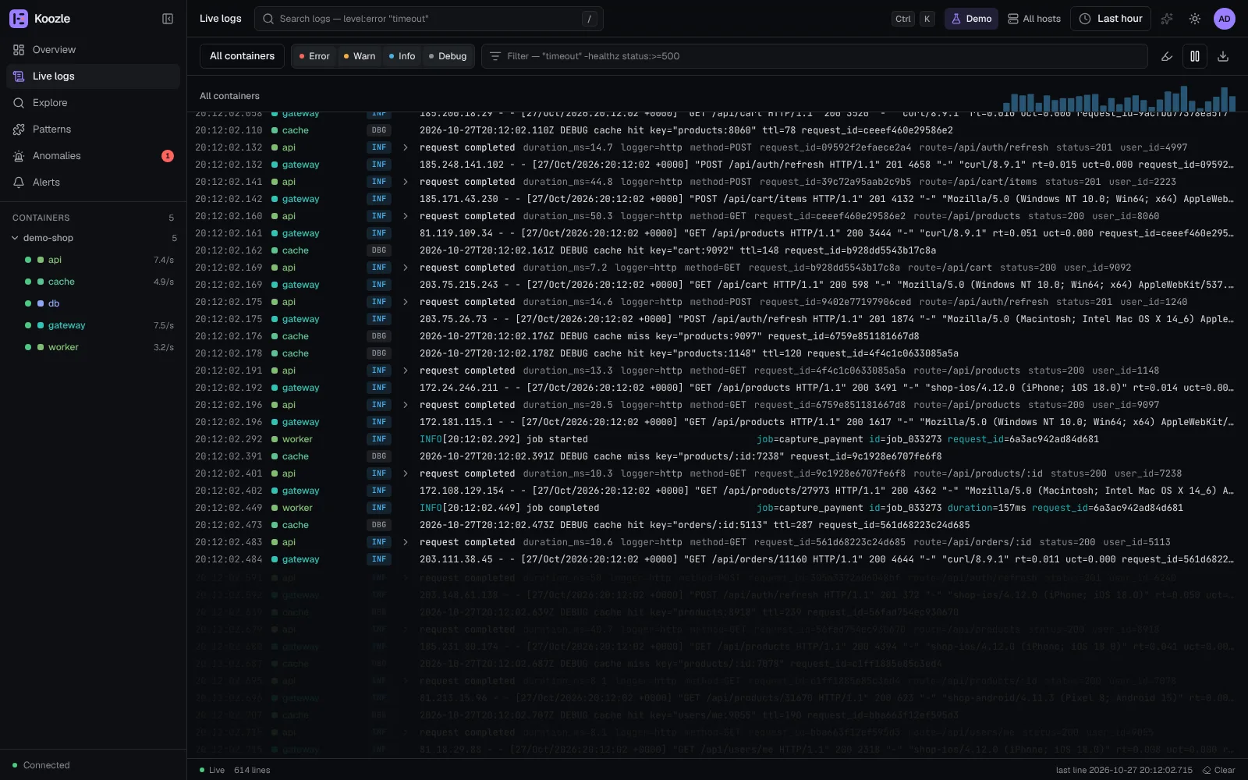Viewport: 1248px width, 780px height.
Task: Open the AD user avatar
Action: (x=1225, y=19)
